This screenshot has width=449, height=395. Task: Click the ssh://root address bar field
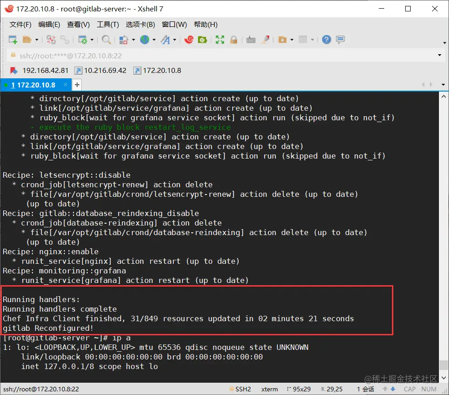[220, 56]
